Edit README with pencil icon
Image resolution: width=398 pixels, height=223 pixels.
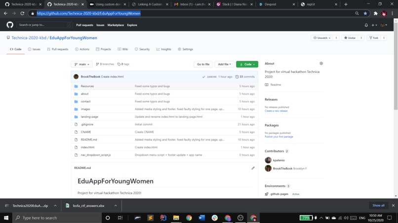[253, 168]
